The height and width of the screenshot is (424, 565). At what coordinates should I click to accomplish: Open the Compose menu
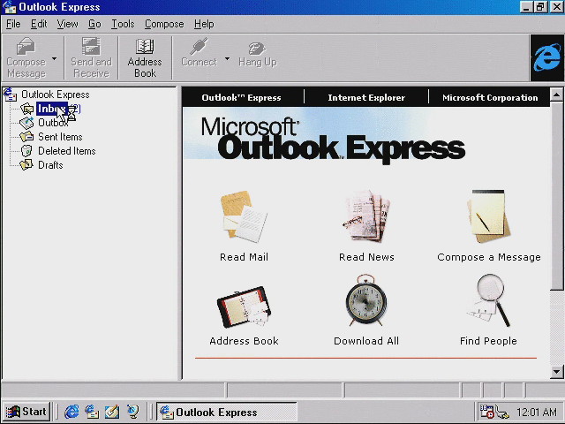164,24
